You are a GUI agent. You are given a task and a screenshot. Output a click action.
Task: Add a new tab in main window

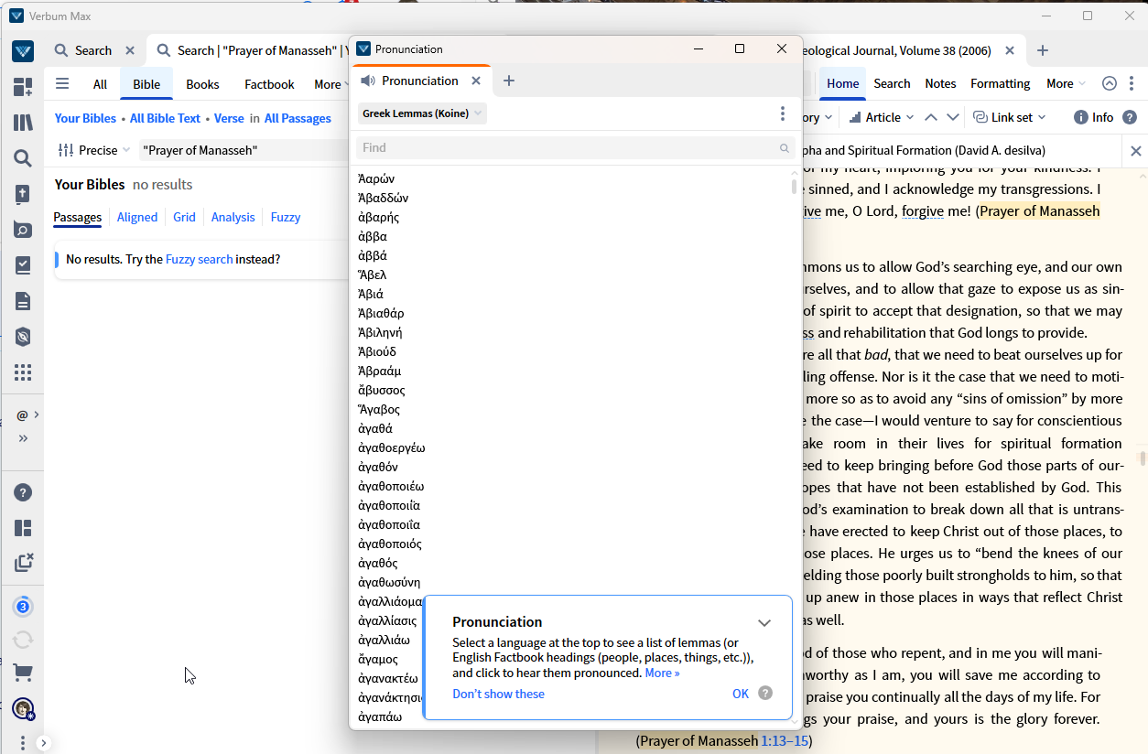pyautogui.click(x=1043, y=50)
